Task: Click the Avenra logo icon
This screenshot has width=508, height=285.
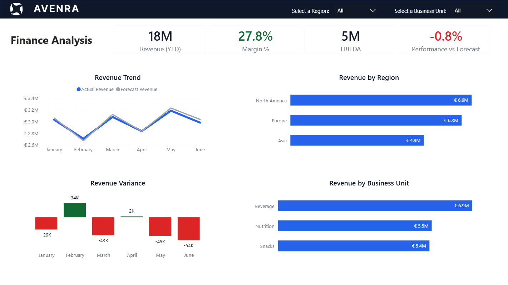Action: click(16, 9)
